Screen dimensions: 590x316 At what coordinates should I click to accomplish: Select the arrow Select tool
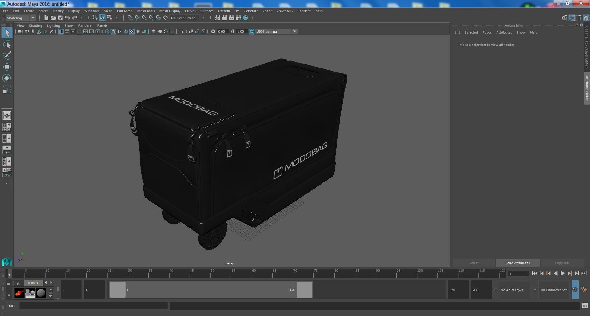[7, 33]
